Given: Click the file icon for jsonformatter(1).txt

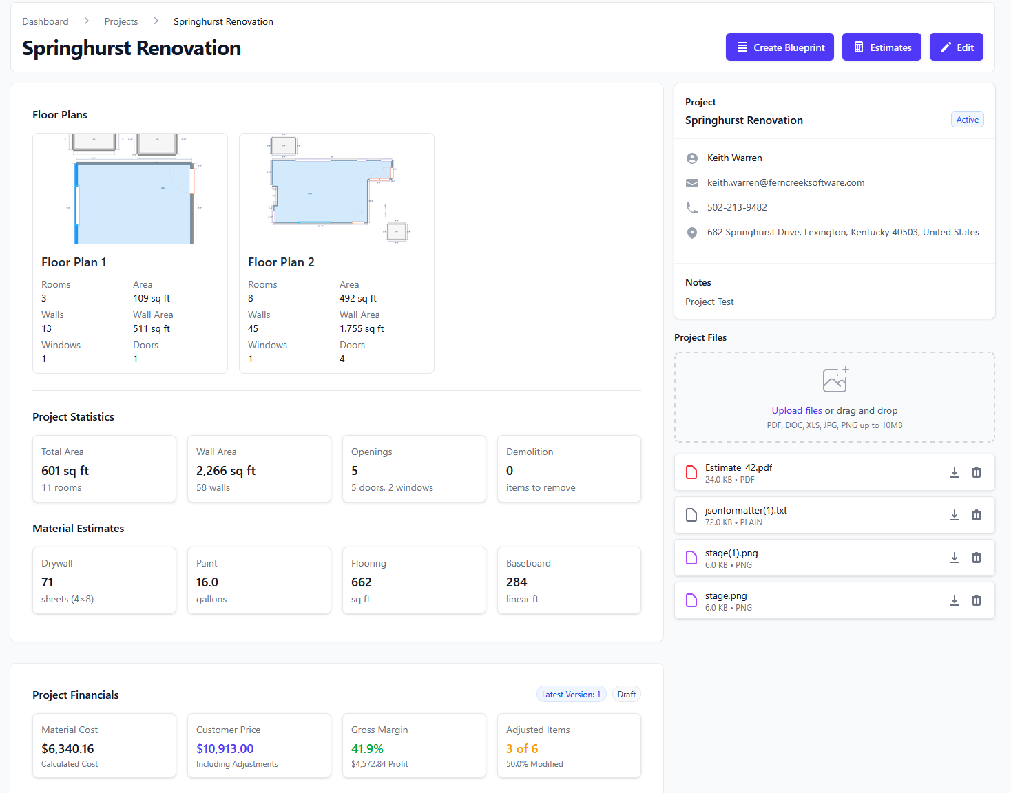Looking at the screenshot, I should pyautogui.click(x=691, y=515).
